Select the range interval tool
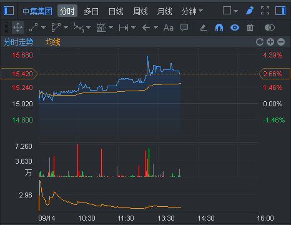 [124, 27]
